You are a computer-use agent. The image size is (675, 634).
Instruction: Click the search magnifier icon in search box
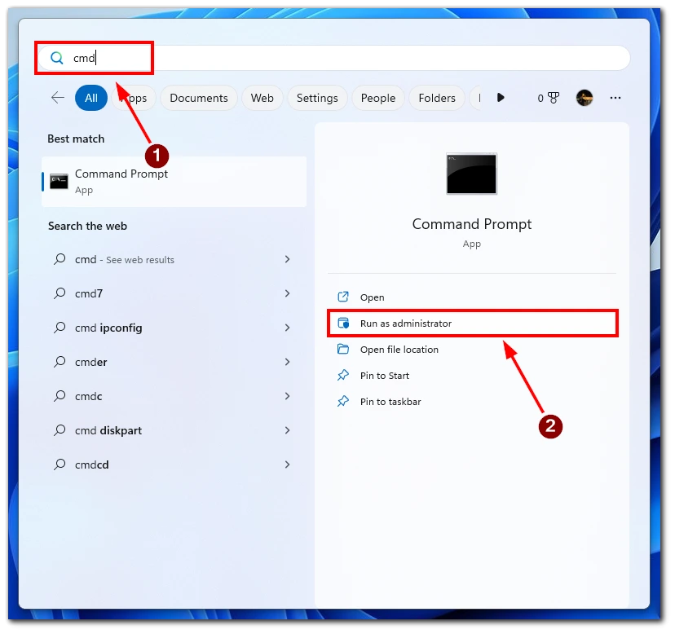coord(57,58)
